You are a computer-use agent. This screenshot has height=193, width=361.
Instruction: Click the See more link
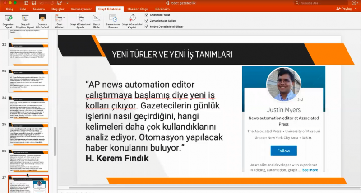310,170
